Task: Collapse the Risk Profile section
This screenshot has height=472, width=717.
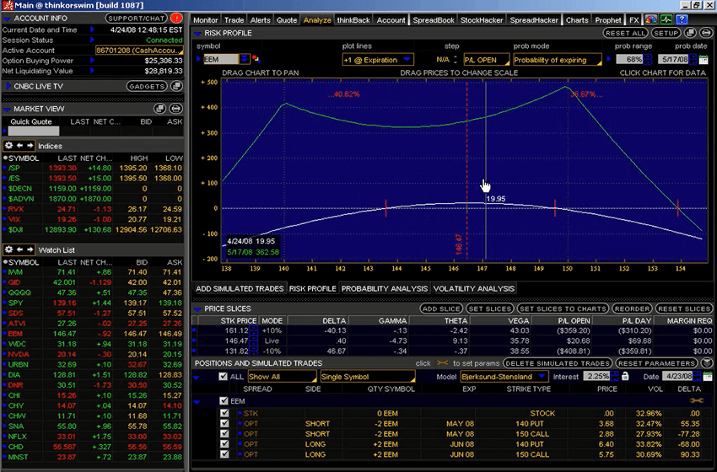Action: pos(197,34)
